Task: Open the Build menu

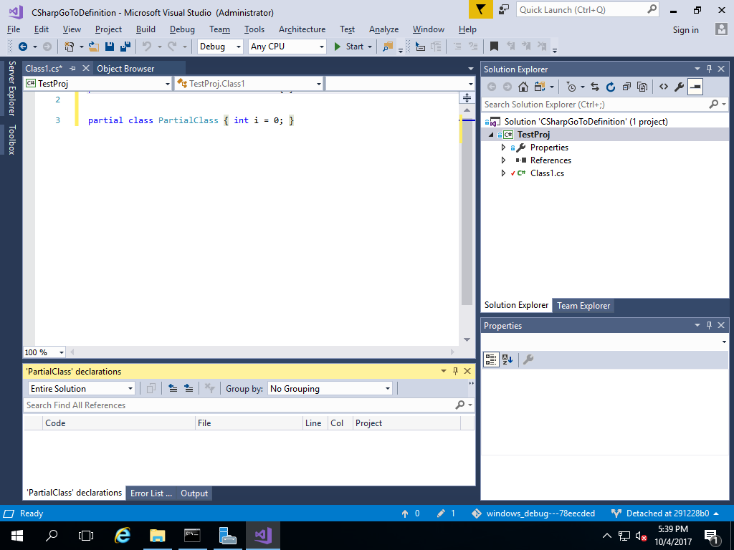Action: click(146, 29)
